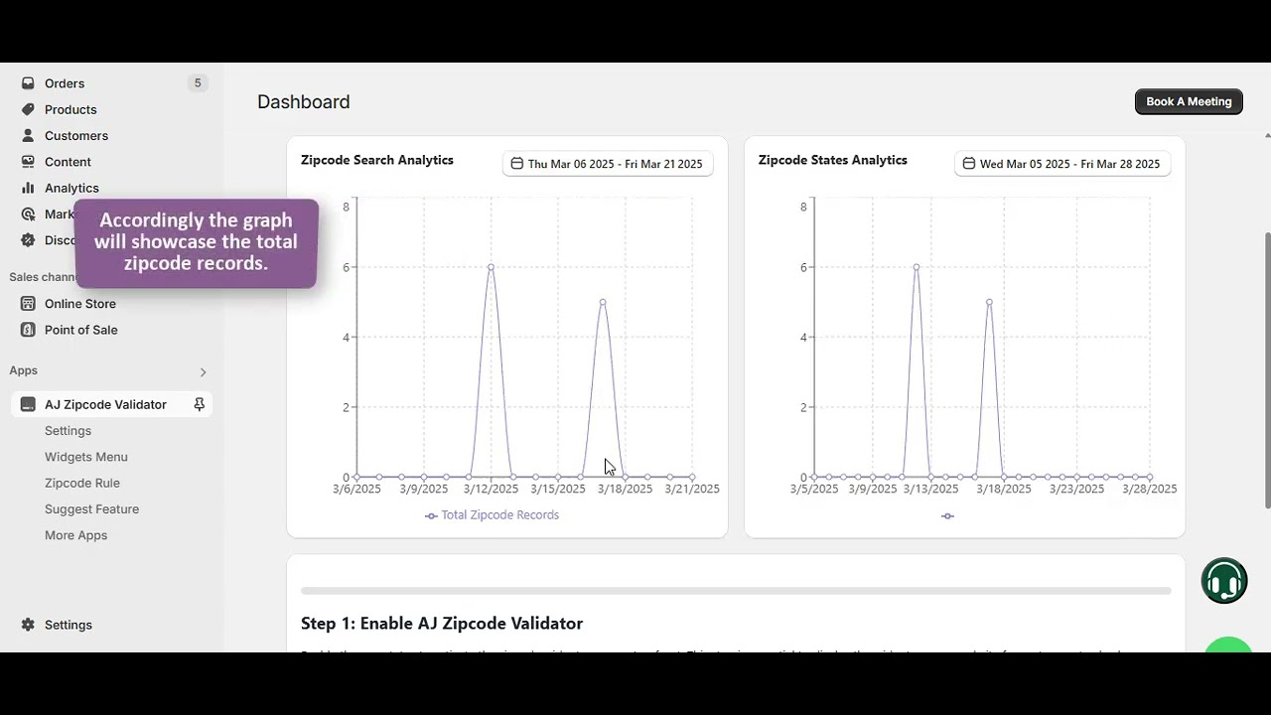This screenshot has width=1271, height=715.
Task: Open Zipcode Rule page
Action: point(82,483)
